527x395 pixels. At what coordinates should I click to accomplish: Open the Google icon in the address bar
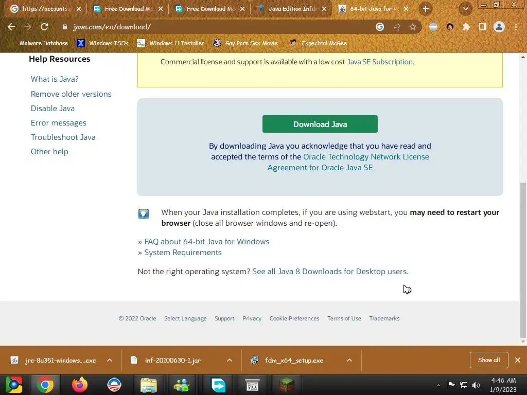point(380,27)
